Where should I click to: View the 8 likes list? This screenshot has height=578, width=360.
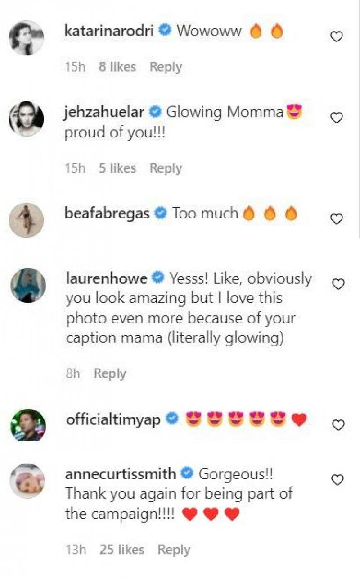(x=117, y=67)
